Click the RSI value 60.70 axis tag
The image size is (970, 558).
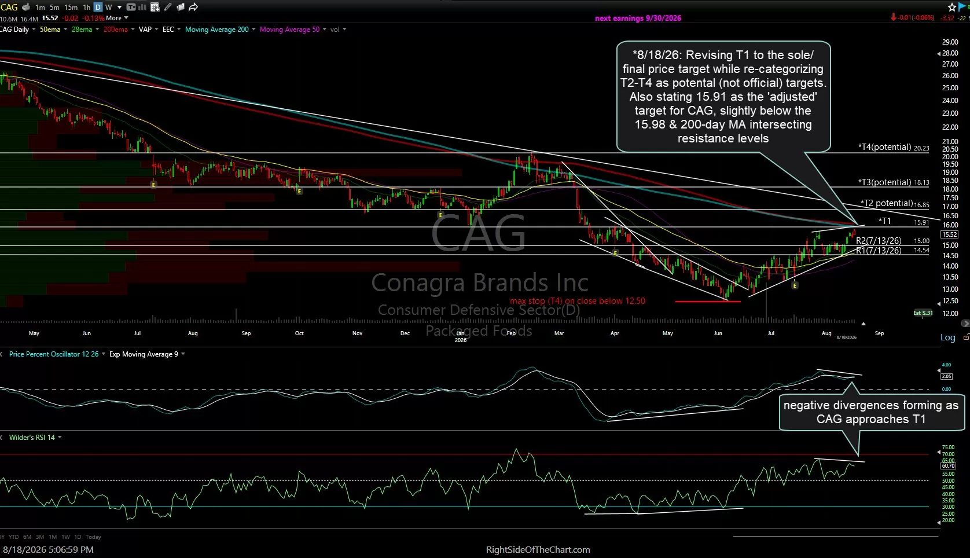[949, 465]
